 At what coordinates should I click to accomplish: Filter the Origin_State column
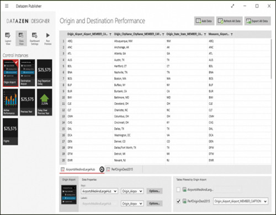click(x=205, y=34)
